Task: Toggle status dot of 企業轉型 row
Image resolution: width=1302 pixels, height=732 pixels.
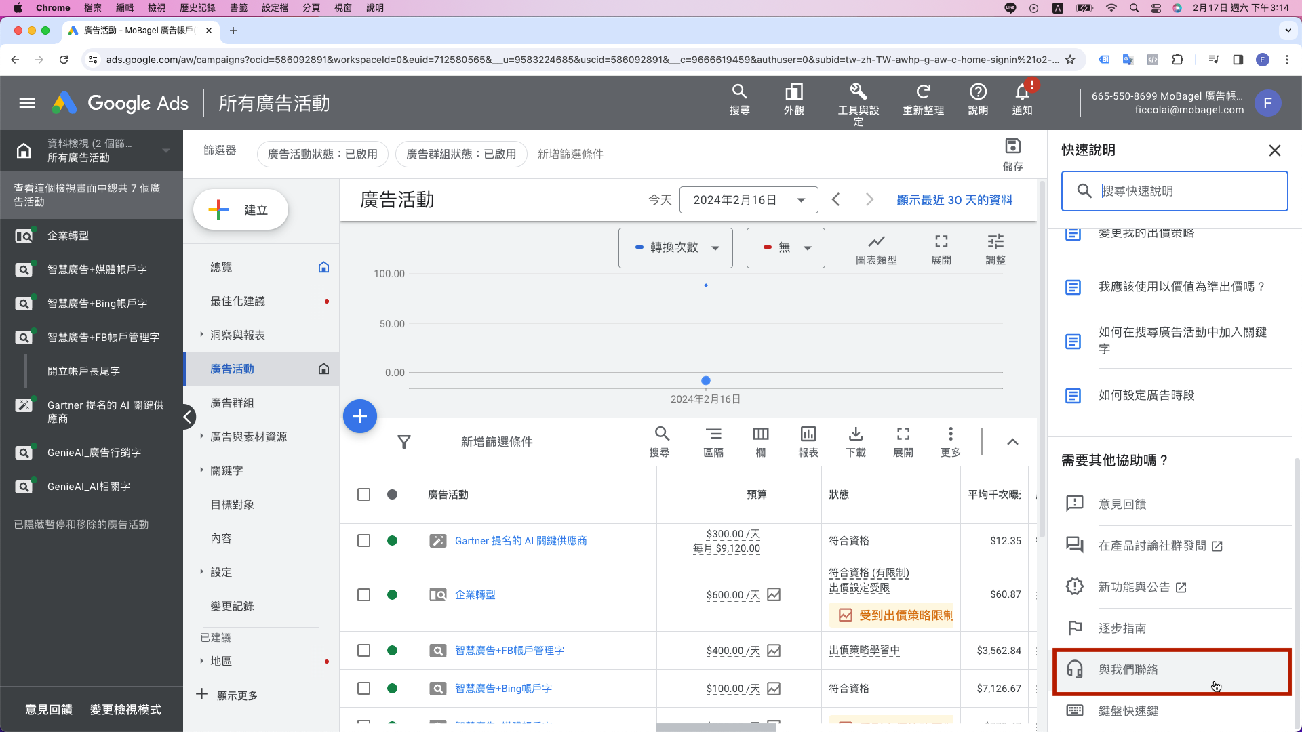Action: point(392,595)
